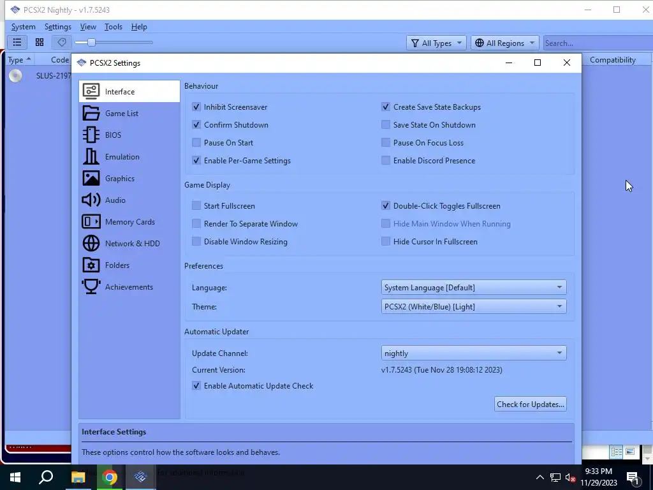The height and width of the screenshot is (490, 653).
Task: Open the View menu
Action: coord(88,27)
